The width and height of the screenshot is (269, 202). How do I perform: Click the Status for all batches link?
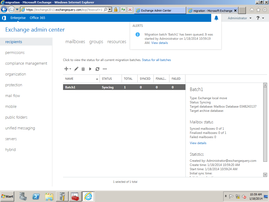156,60
